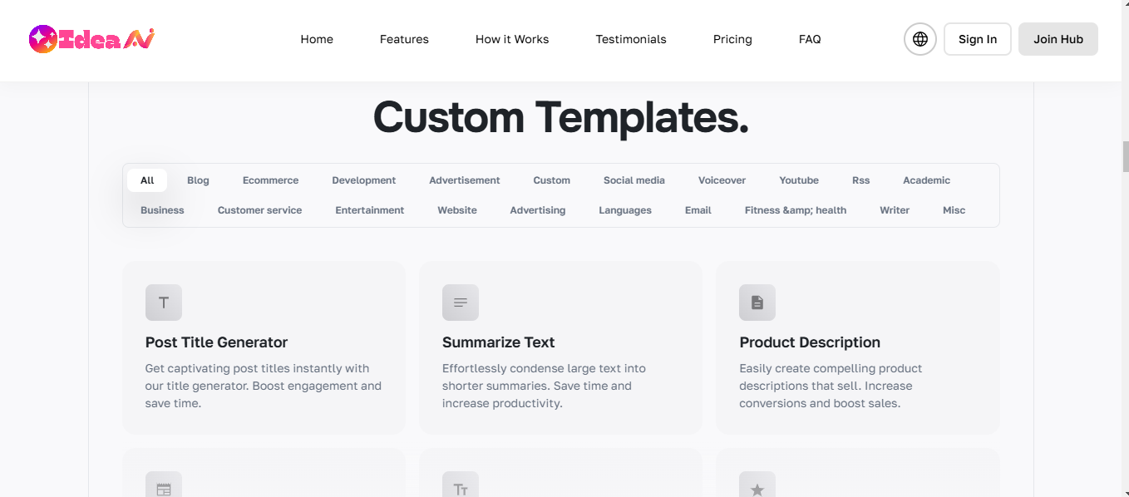This screenshot has height=497, width=1129.
Task: Click the Summarize Text lines icon
Action: 461,303
